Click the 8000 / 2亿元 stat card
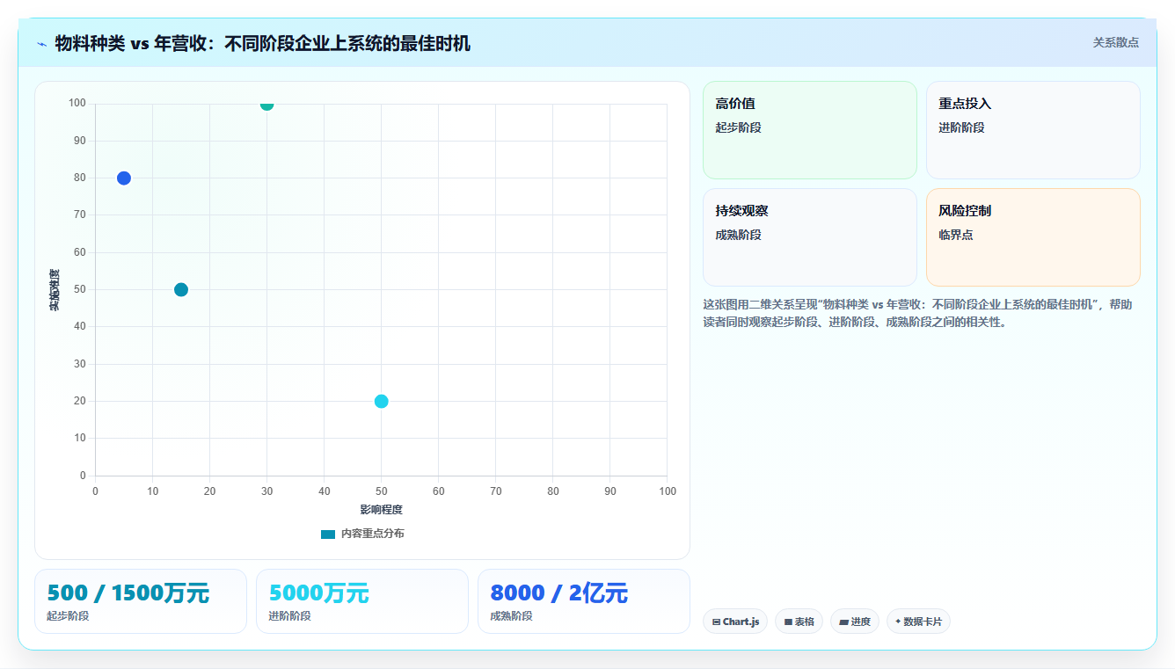Screen dimensions: 1175x669 click(584, 601)
